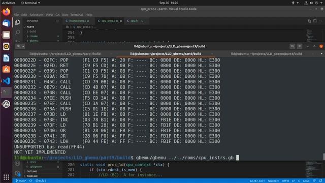This screenshot has width=325, height=183.
Task: Click Synchronize Changes in status bar
Action: tap(30, 181)
